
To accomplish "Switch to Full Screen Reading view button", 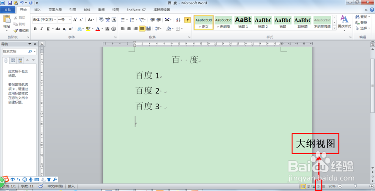I will pos(309,186).
